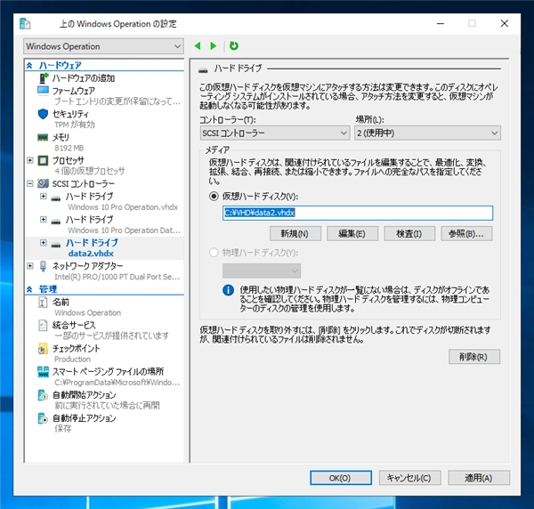Open the disabled physical hard disk dropdown
This screenshot has height=509, width=534.
[262, 271]
